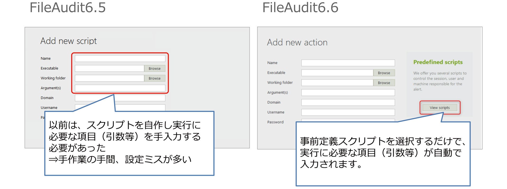The image size is (507, 189).
Task: Click the Domain field in Add new script
Action: pyautogui.click(x=120, y=98)
